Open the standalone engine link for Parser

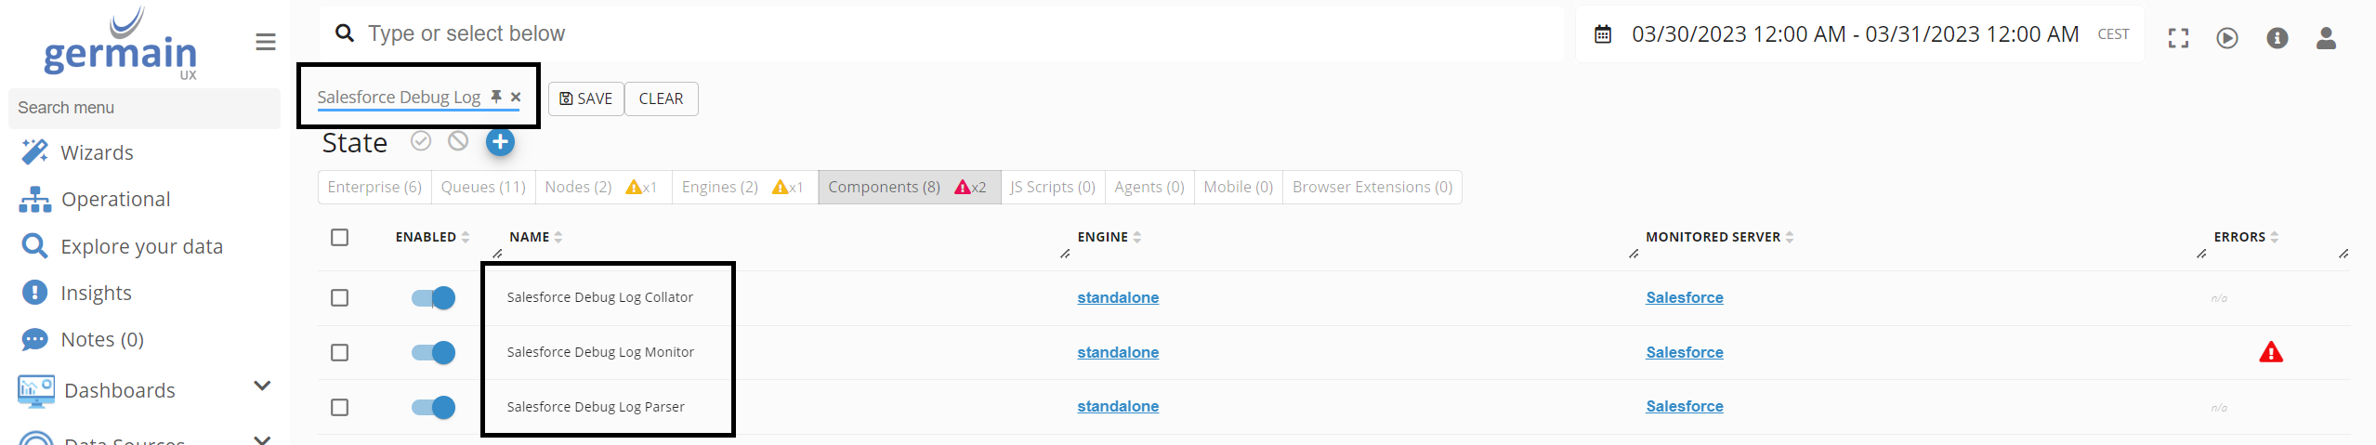(x=1118, y=407)
